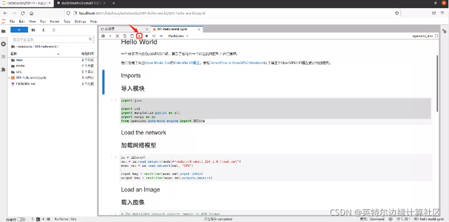Open the Tabs menu
Image resolution: width=449 pixels, height=222 pixels.
coord(67,22)
